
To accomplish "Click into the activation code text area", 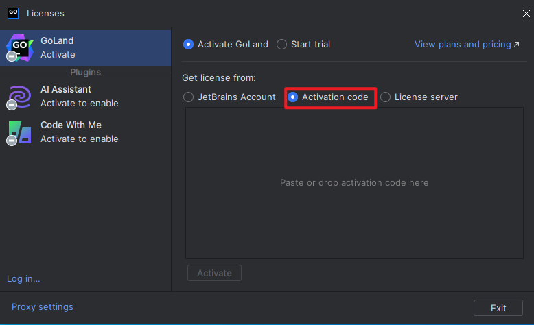I will [354, 183].
